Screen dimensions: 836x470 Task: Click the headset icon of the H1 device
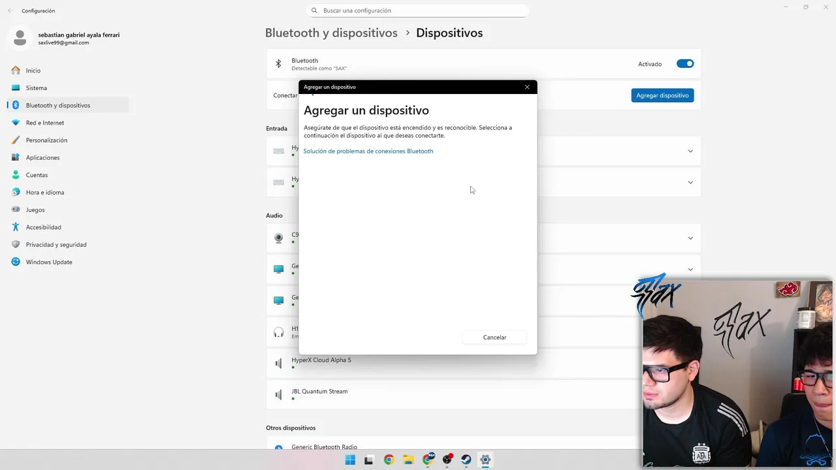[x=279, y=332]
